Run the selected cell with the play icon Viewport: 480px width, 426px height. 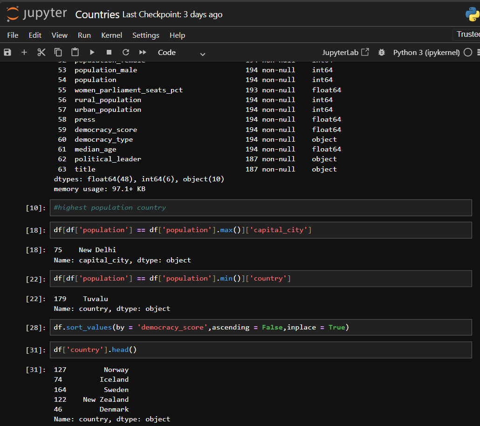coord(92,52)
